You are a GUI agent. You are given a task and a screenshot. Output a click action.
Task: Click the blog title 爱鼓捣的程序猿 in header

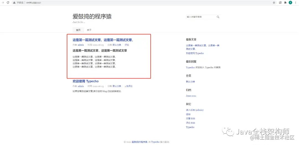(x=92, y=17)
